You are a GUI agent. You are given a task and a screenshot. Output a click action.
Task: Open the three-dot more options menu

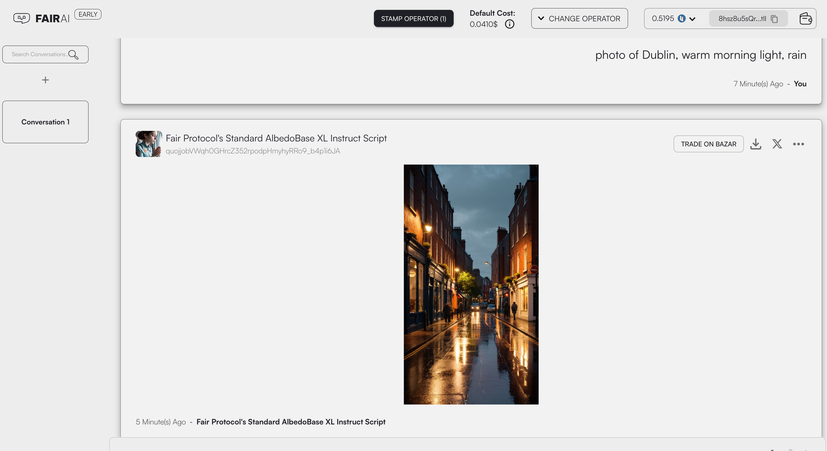point(798,144)
